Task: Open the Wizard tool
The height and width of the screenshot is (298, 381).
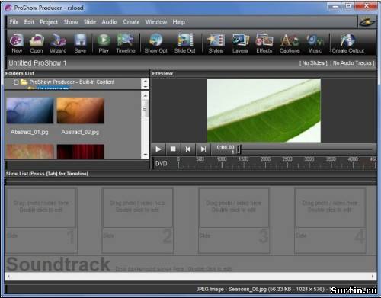Action: (58, 43)
